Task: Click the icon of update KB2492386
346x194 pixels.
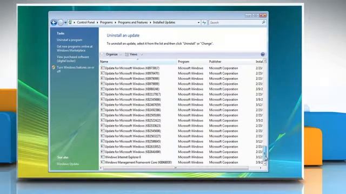Action: [x=102, y=110]
